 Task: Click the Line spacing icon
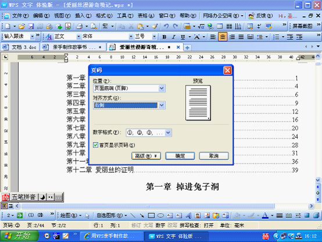tap(260, 37)
